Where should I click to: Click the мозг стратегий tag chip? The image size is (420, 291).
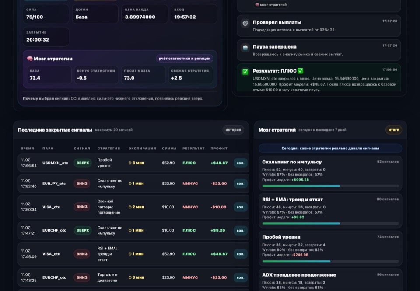pos(271,4)
